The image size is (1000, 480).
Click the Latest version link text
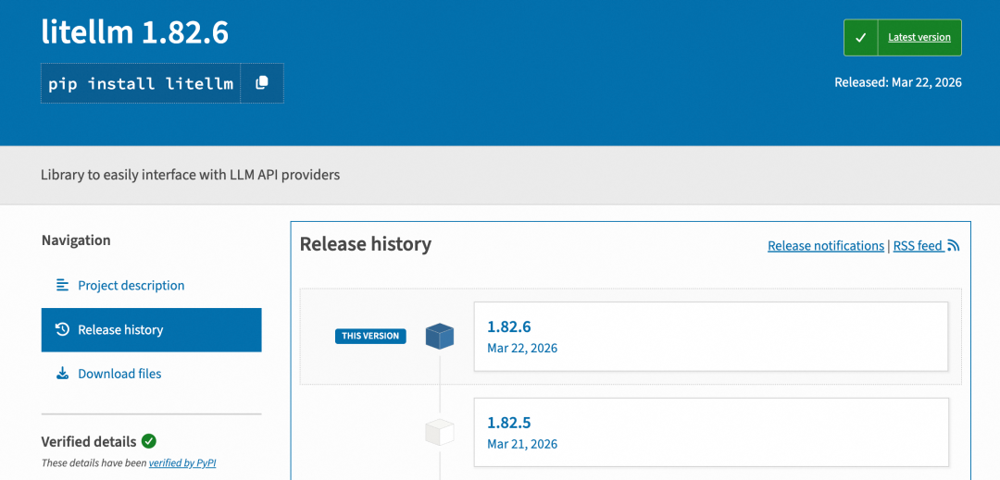[919, 38]
